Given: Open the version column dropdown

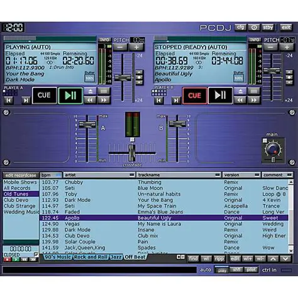Looking at the screenshot, I should [257, 175].
